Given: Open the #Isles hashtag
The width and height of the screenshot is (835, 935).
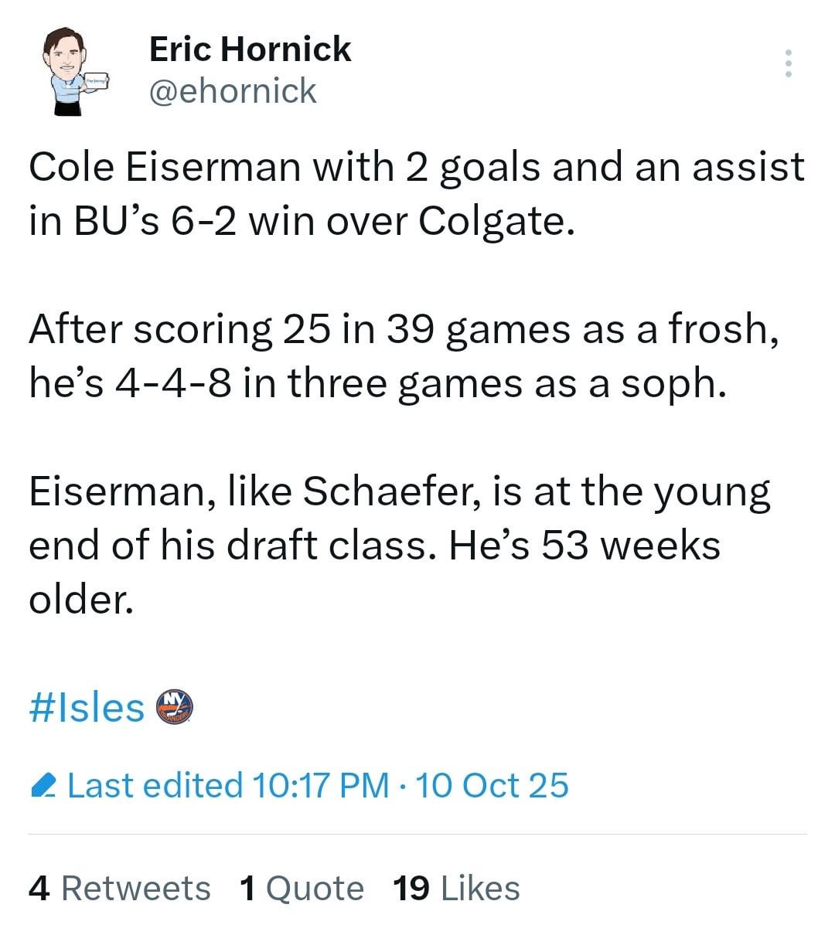Looking at the screenshot, I should pos(87,707).
